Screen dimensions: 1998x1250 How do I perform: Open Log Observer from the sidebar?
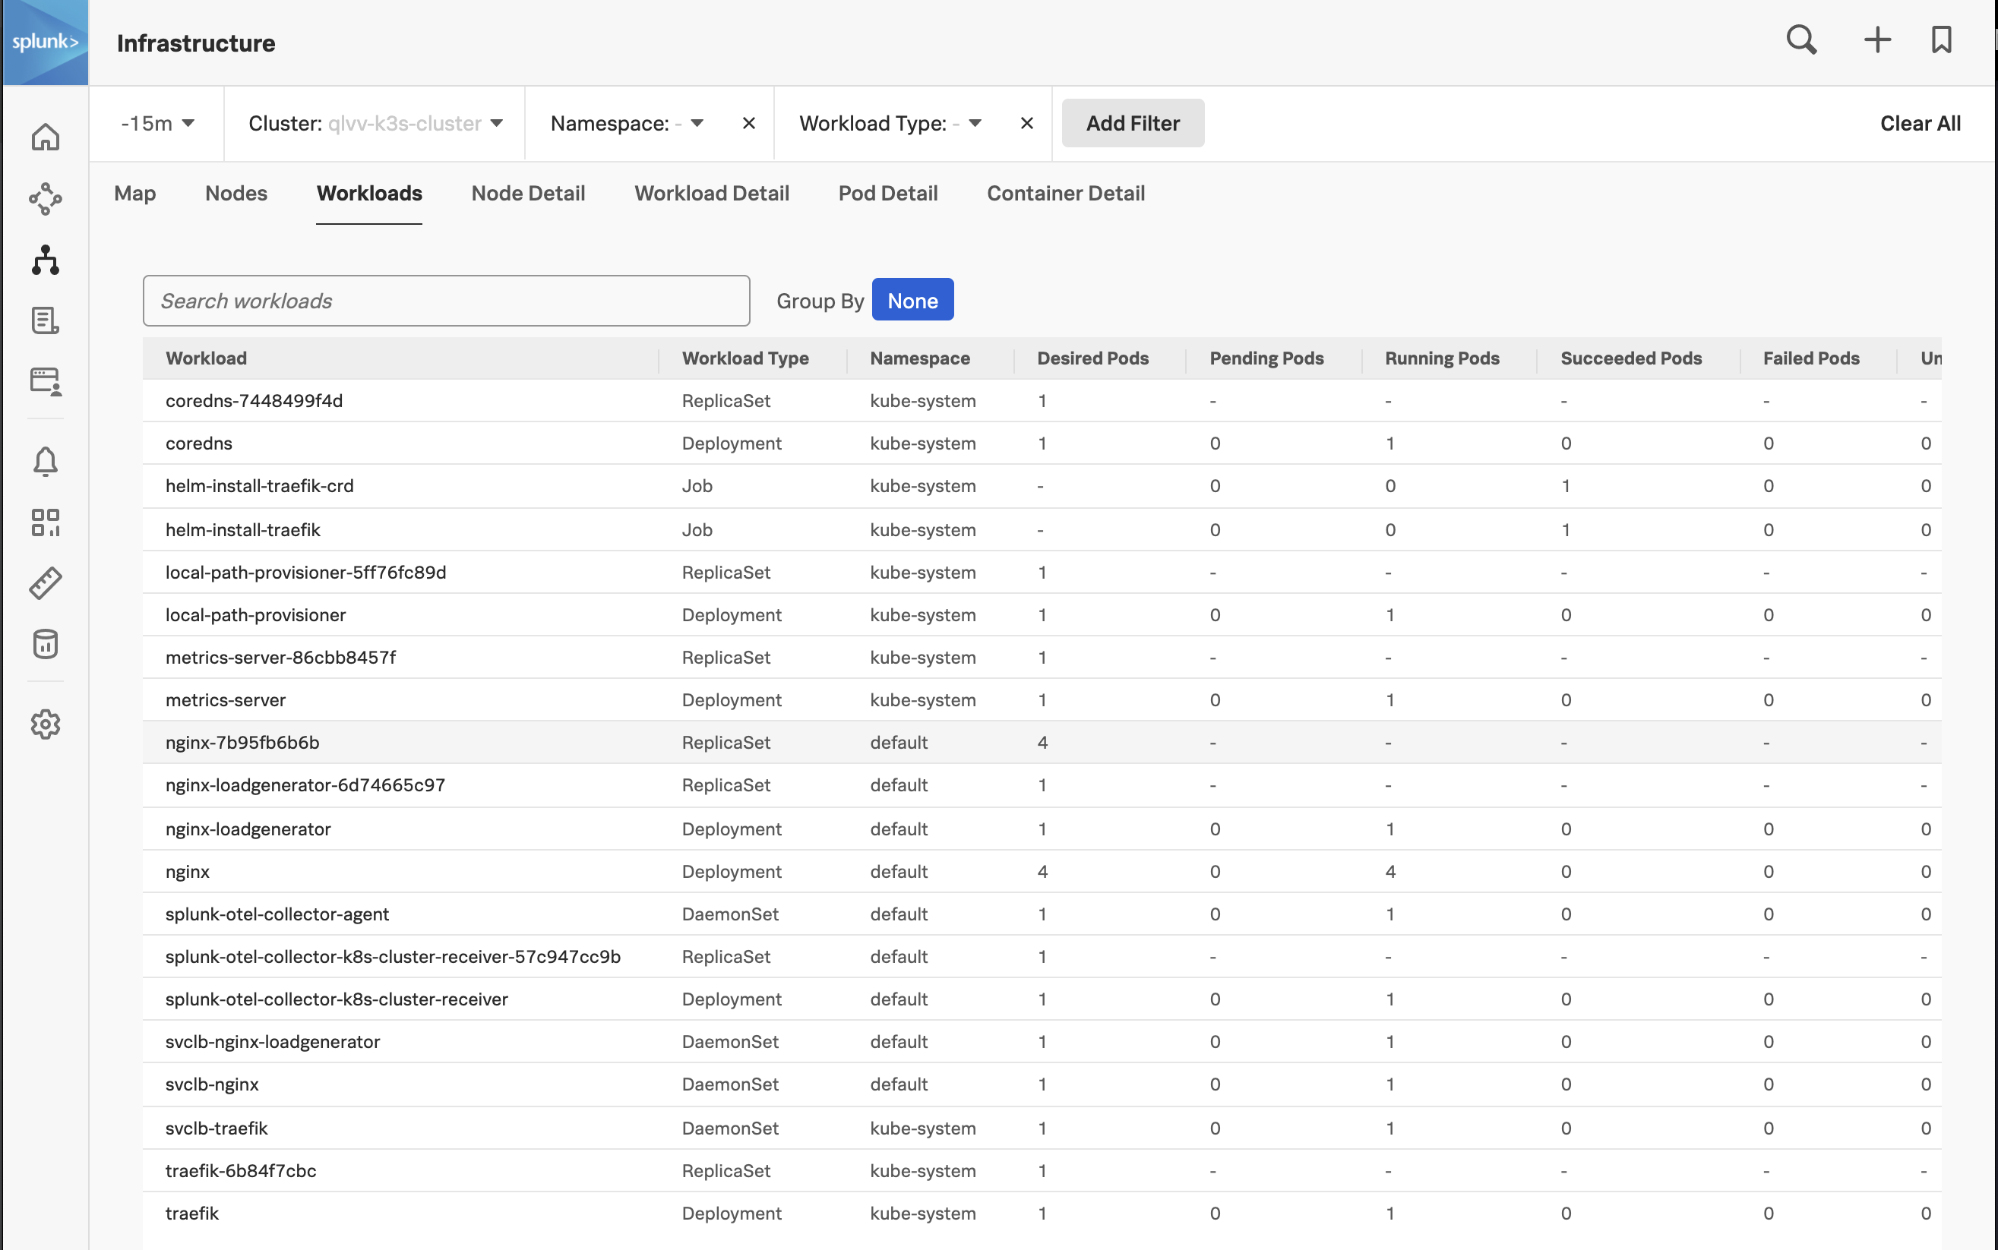[46, 320]
